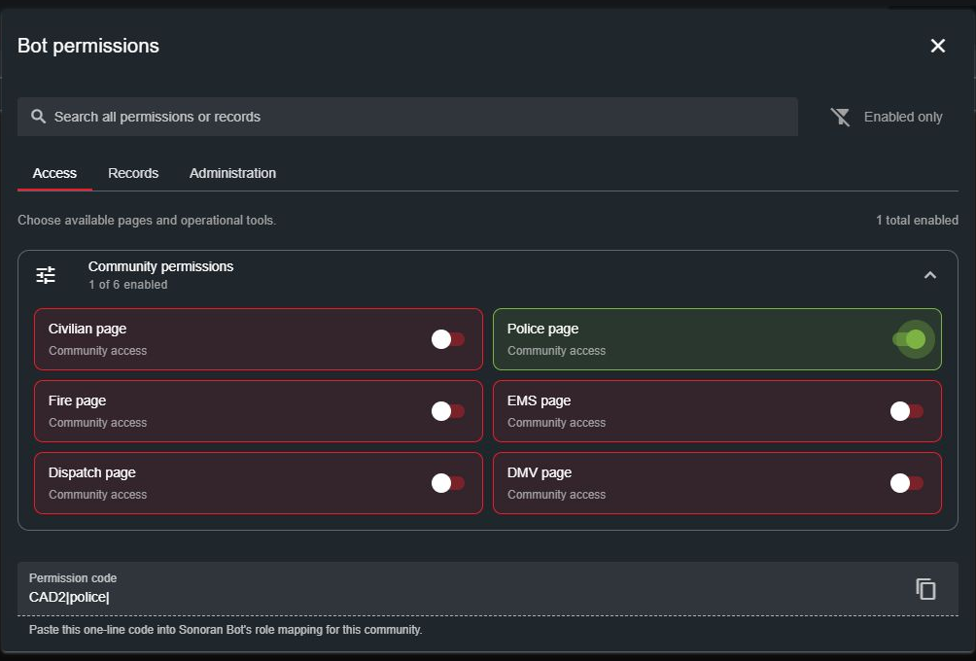Click the Community permissions sliders icon
Image resolution: width=976 pixels, height=661 pixels.
[46, 274]
